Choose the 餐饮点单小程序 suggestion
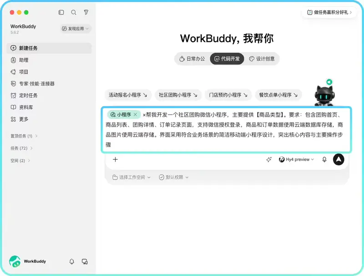 point(278,95)
